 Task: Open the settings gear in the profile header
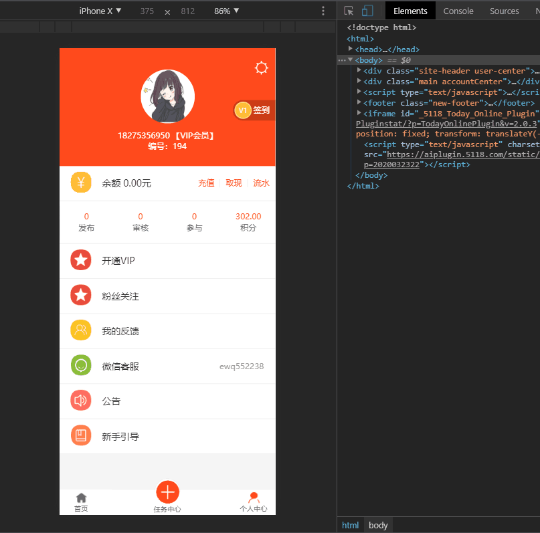pos(261,68)
